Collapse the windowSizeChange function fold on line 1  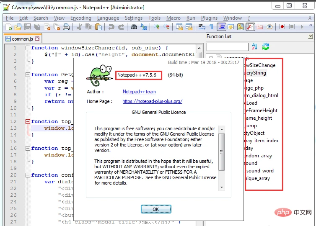[x=27, y=48]
